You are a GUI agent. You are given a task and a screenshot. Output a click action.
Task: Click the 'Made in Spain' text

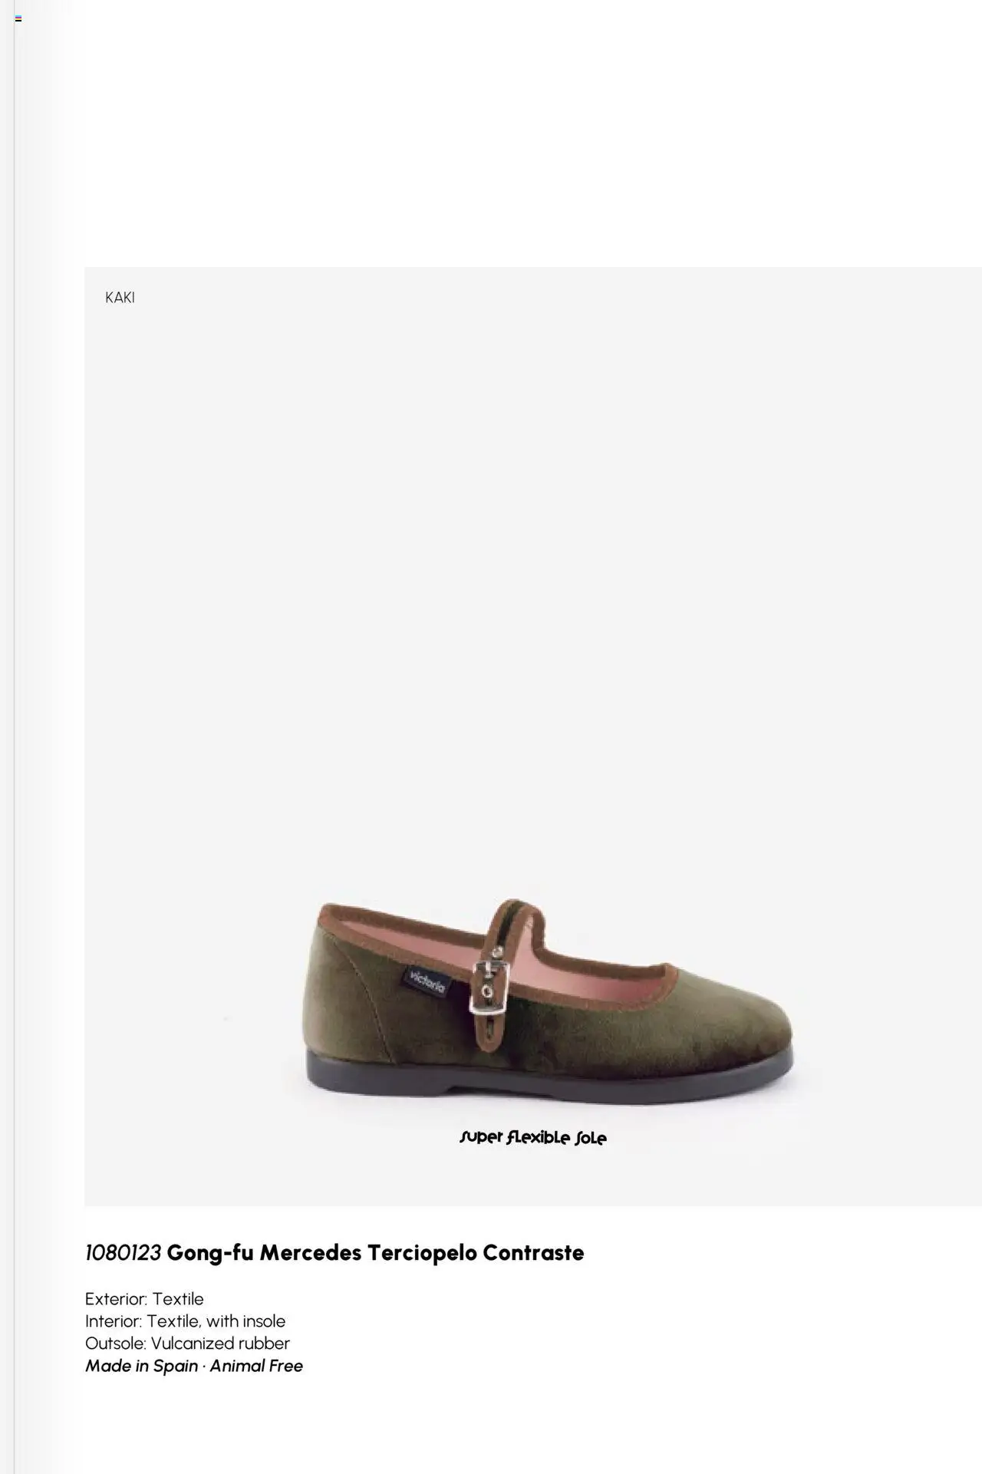point(141,1366)
